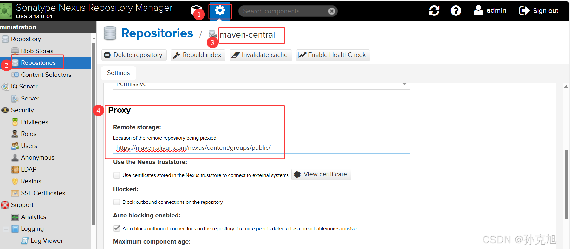Open Anonymous settings
The height and width of the screenshot is (249, 570).
coord(37,157)
